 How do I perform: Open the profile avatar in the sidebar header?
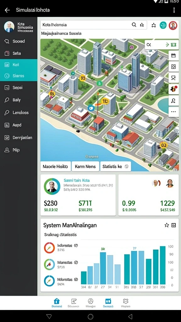(x=9, y=27)
